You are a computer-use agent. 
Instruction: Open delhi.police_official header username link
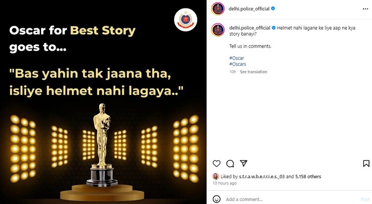coord(249,9)
